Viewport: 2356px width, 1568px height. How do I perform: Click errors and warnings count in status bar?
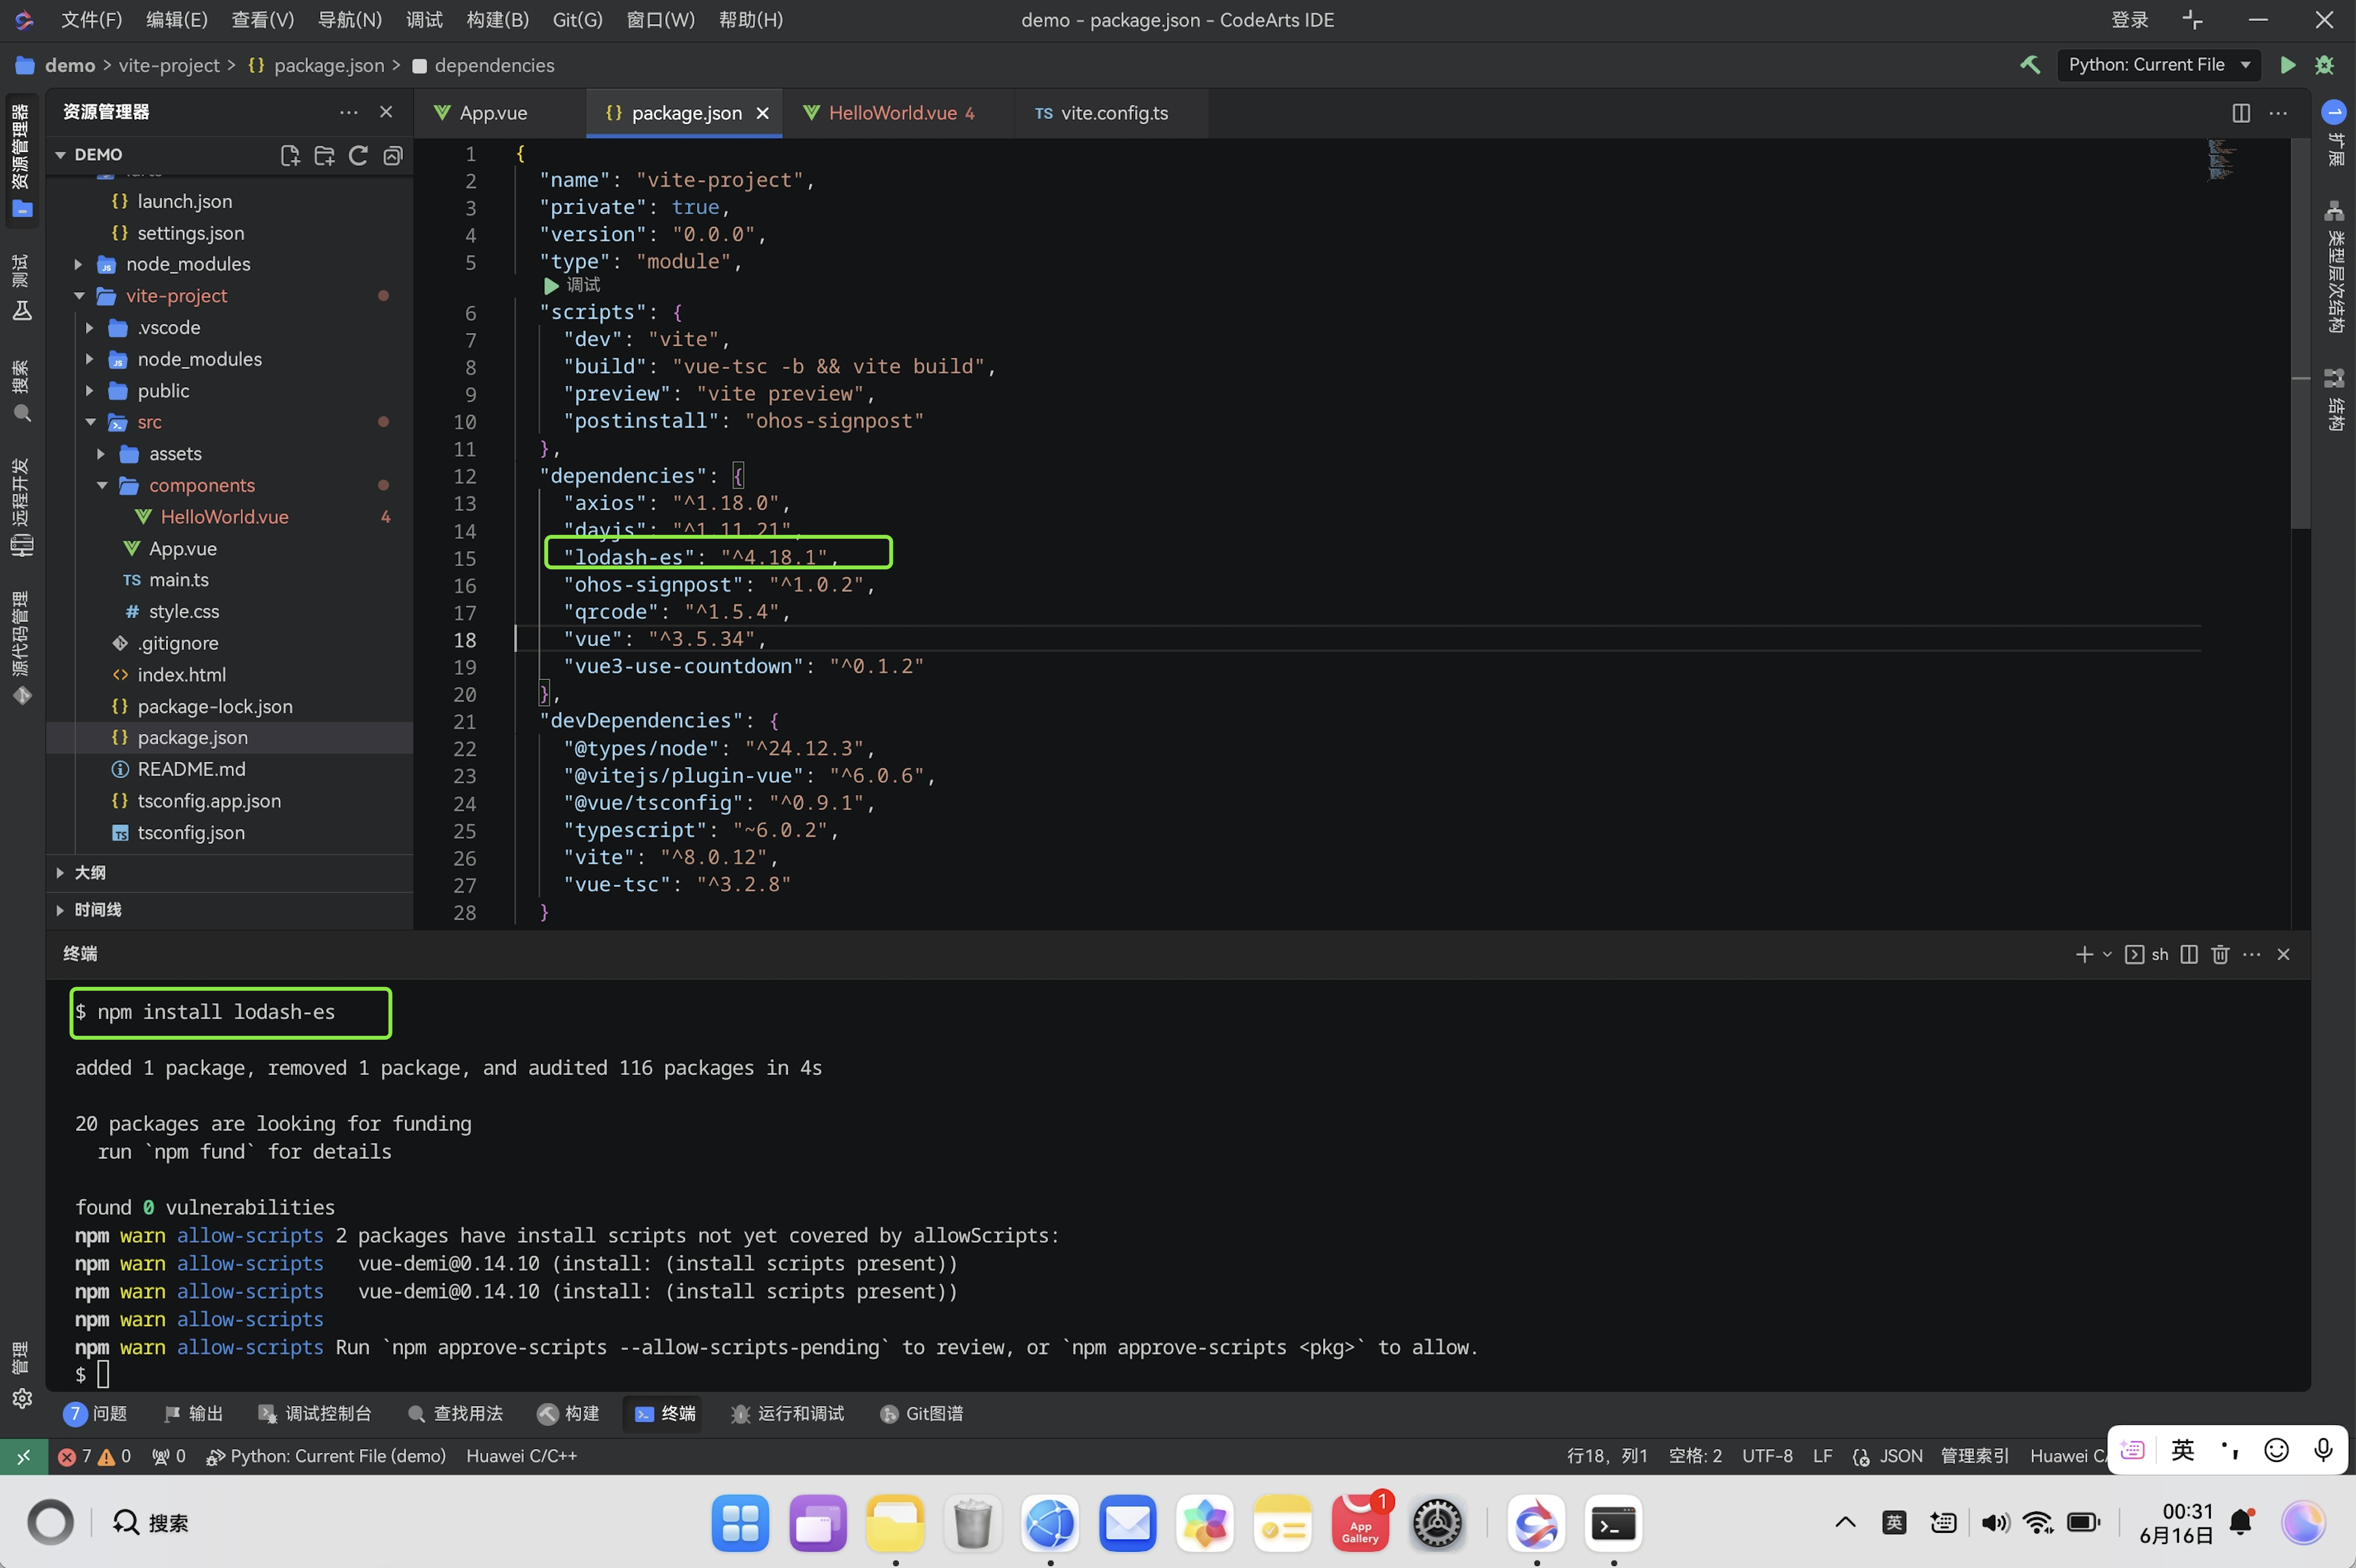click(x=94, y=1456)
